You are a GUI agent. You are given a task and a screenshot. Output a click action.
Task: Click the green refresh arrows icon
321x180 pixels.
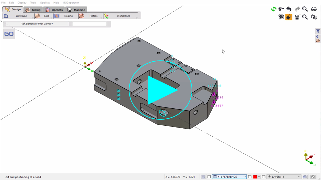[x=274, y=9]
